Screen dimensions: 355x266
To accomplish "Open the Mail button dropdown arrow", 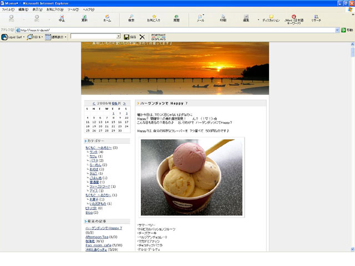I will tap(204, 15).
